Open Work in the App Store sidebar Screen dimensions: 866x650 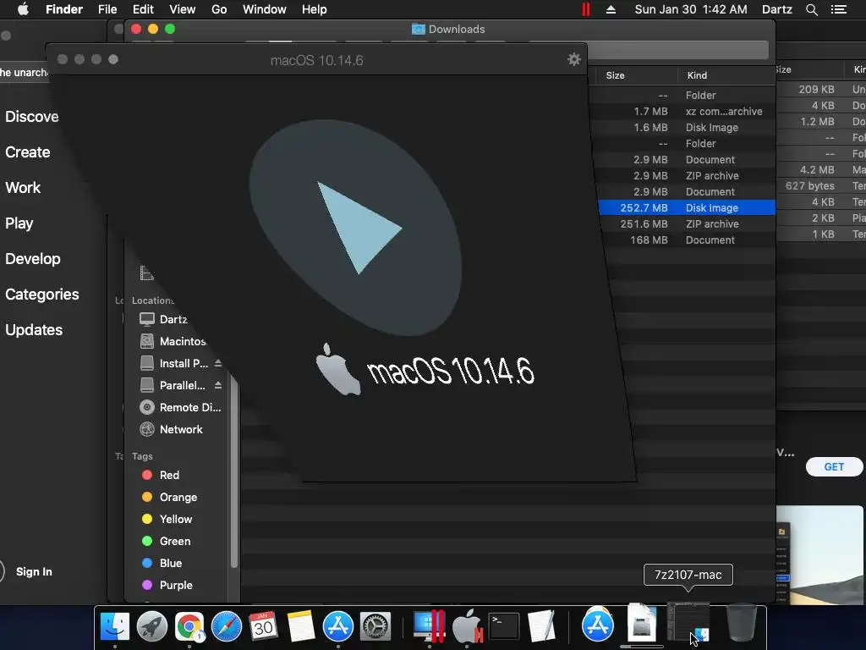tap(23, 187)
